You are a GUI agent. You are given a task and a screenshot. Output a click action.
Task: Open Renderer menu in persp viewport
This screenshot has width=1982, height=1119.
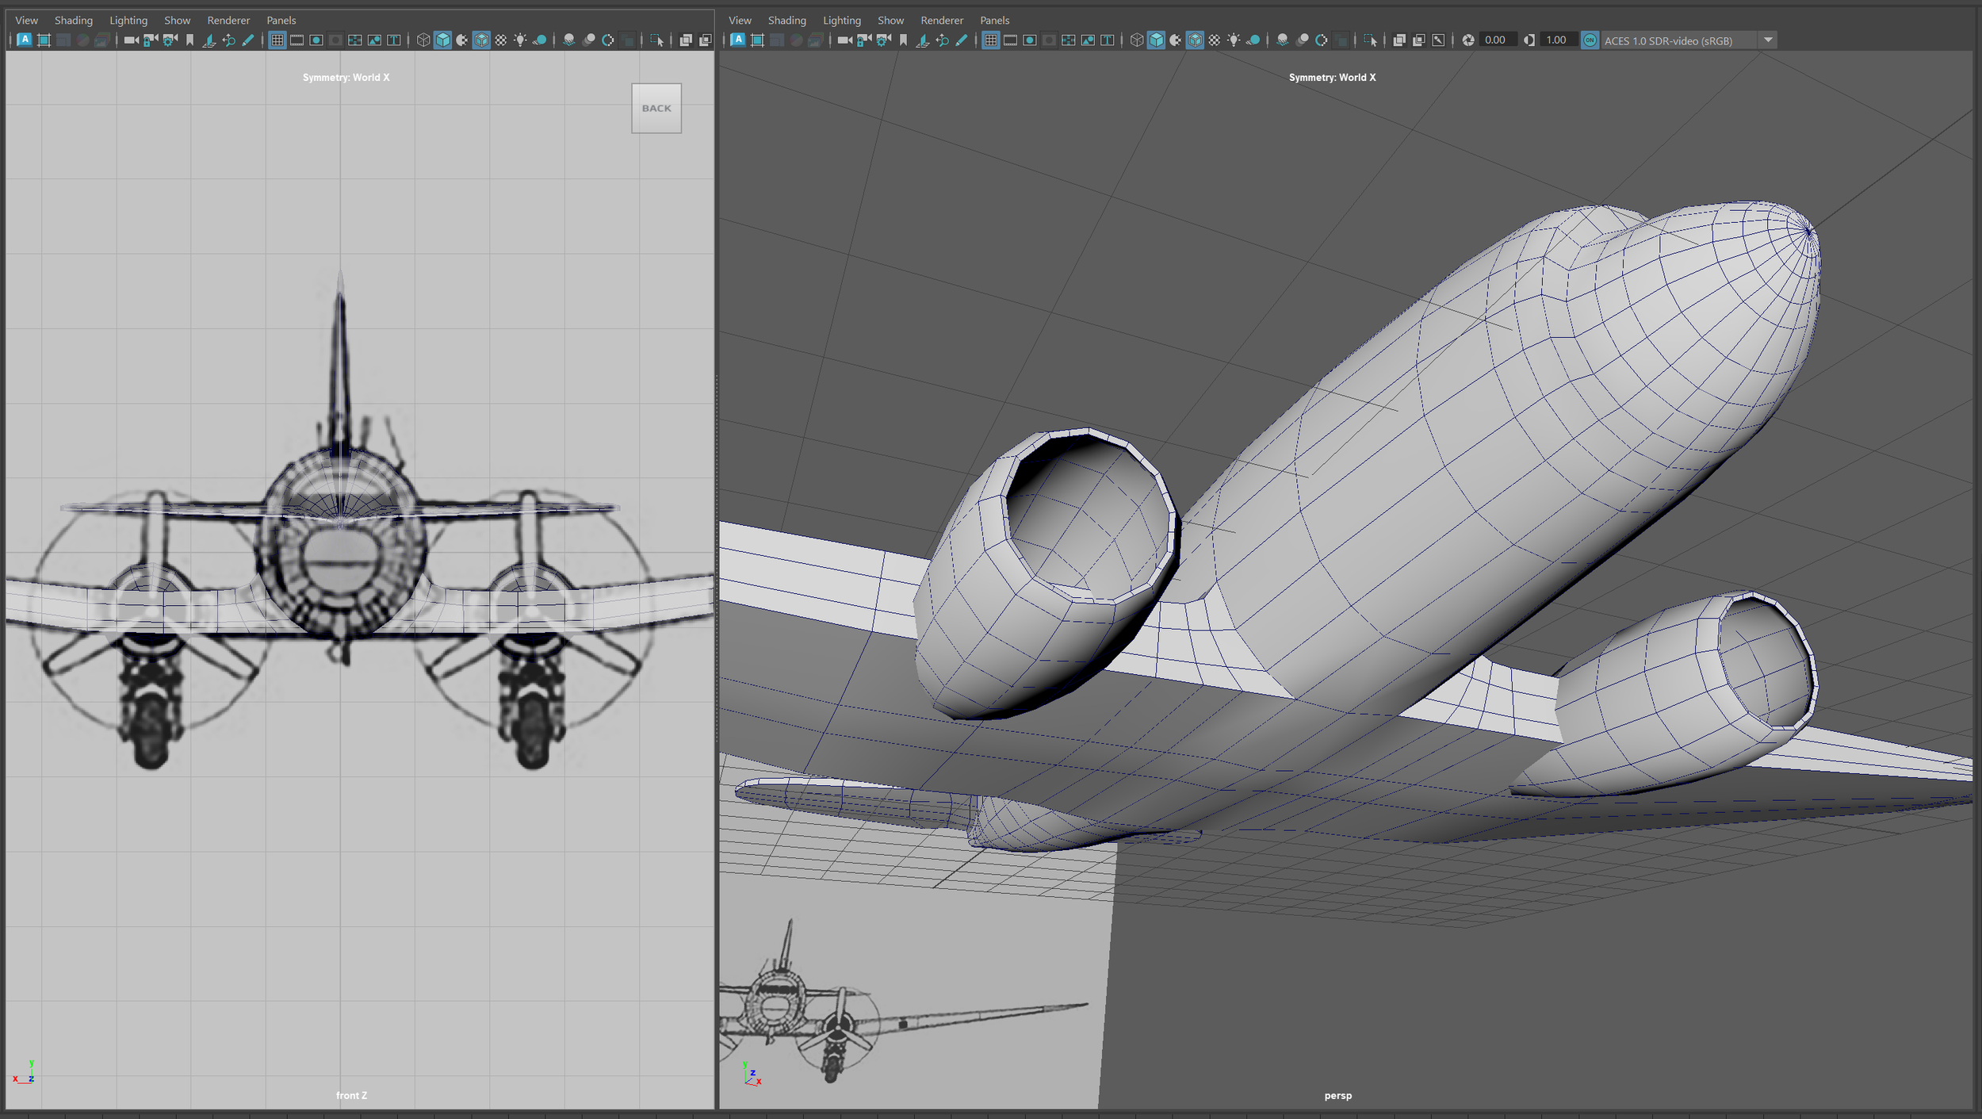[941, 21]
